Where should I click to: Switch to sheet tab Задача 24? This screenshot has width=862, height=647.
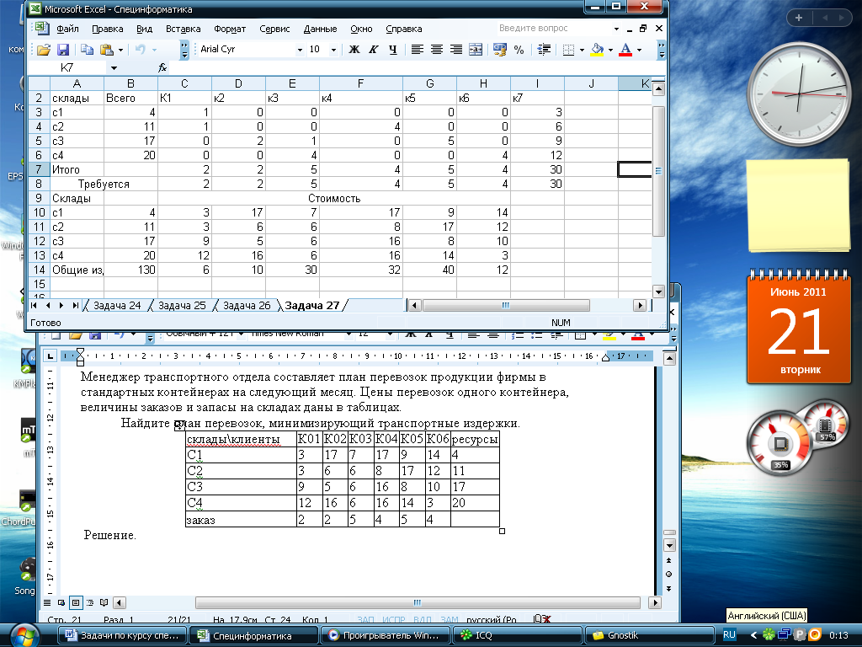pyautogui.click(x=116, y=305)
